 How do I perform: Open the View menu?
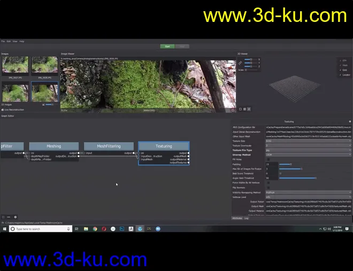(15, 41)
